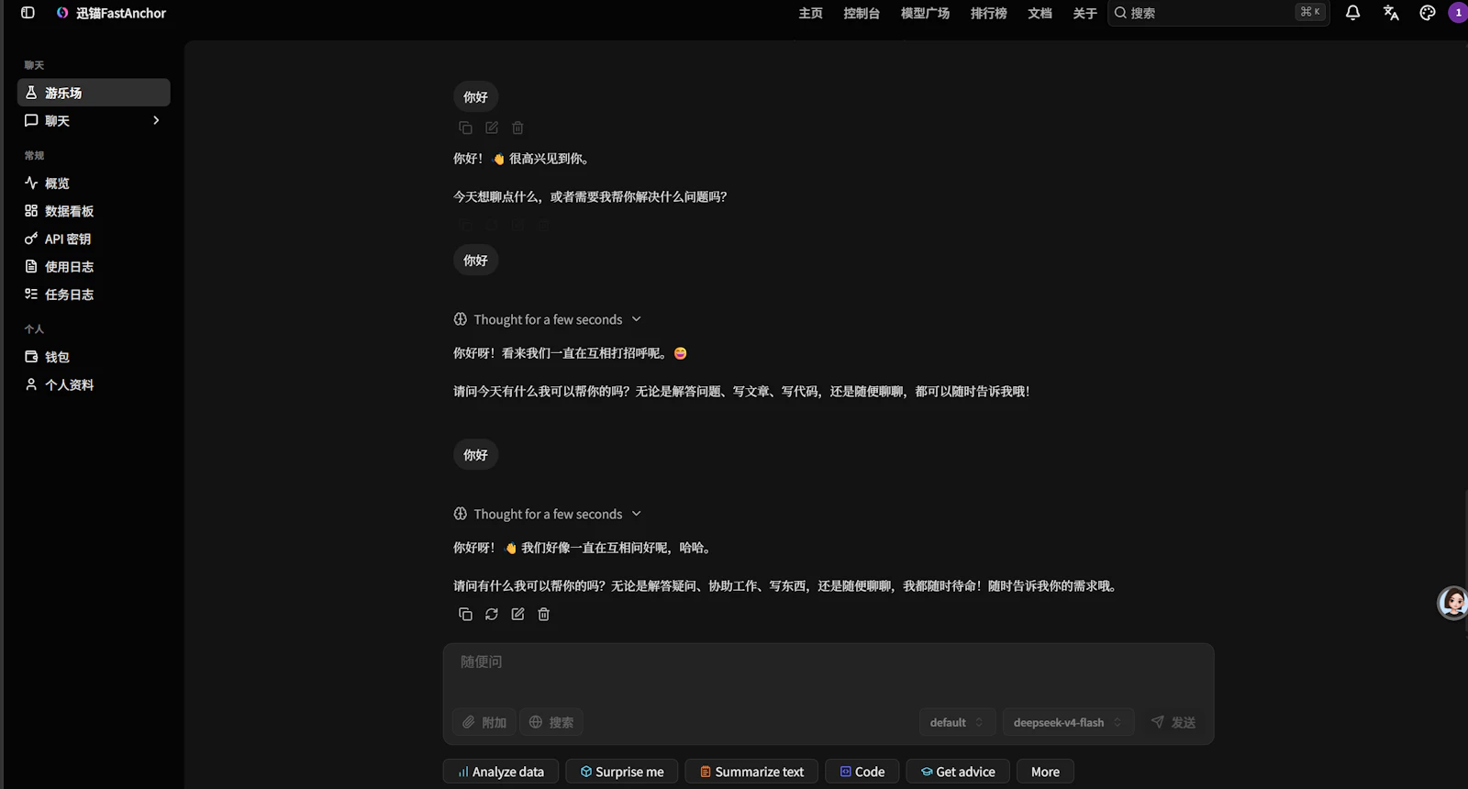Open 概览 overview in sidebar

tap(94, 183)
